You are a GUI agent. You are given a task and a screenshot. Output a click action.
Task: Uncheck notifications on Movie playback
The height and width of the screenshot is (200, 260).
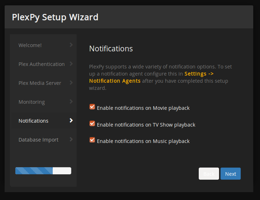[x=92, y=107]
